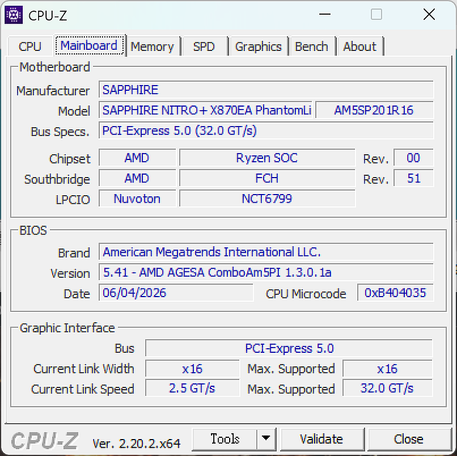The width and height of the screenshot is (457, 456).
Task: Open the About tab
Action: 360,47
